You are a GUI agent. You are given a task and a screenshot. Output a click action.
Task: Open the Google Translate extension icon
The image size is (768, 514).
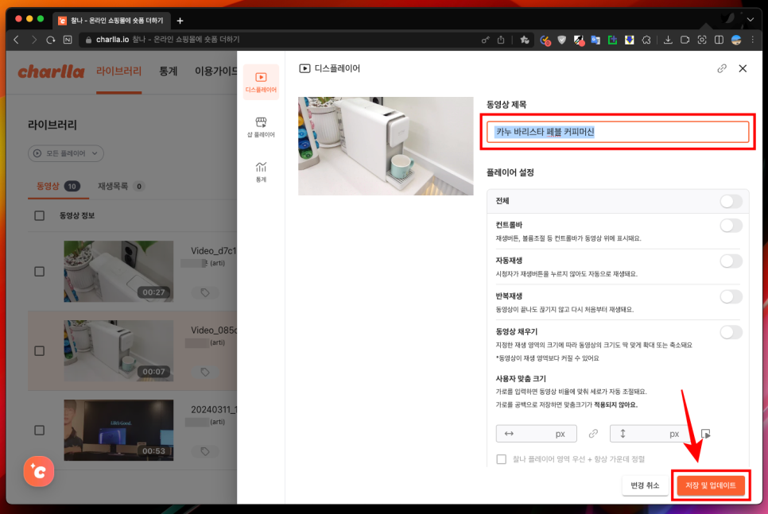(x=595, y=41)
